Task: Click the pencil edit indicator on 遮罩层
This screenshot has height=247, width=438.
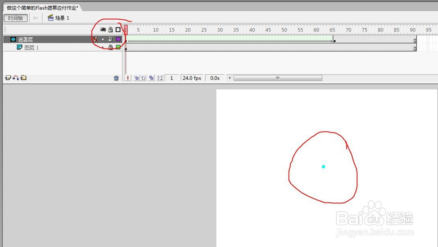Action: click(x=95, y=39)
